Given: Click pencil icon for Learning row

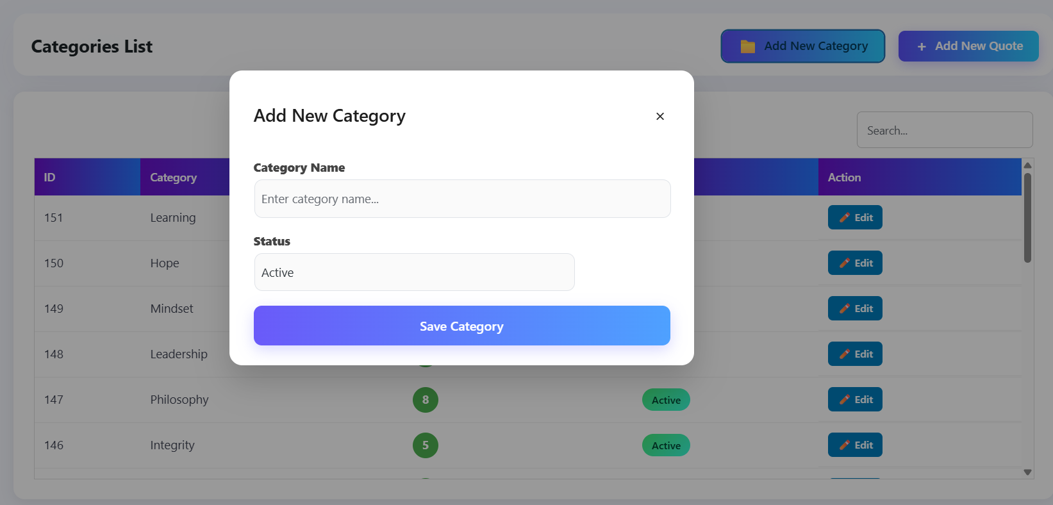Looking at the screenshot, I should (845, 217).
